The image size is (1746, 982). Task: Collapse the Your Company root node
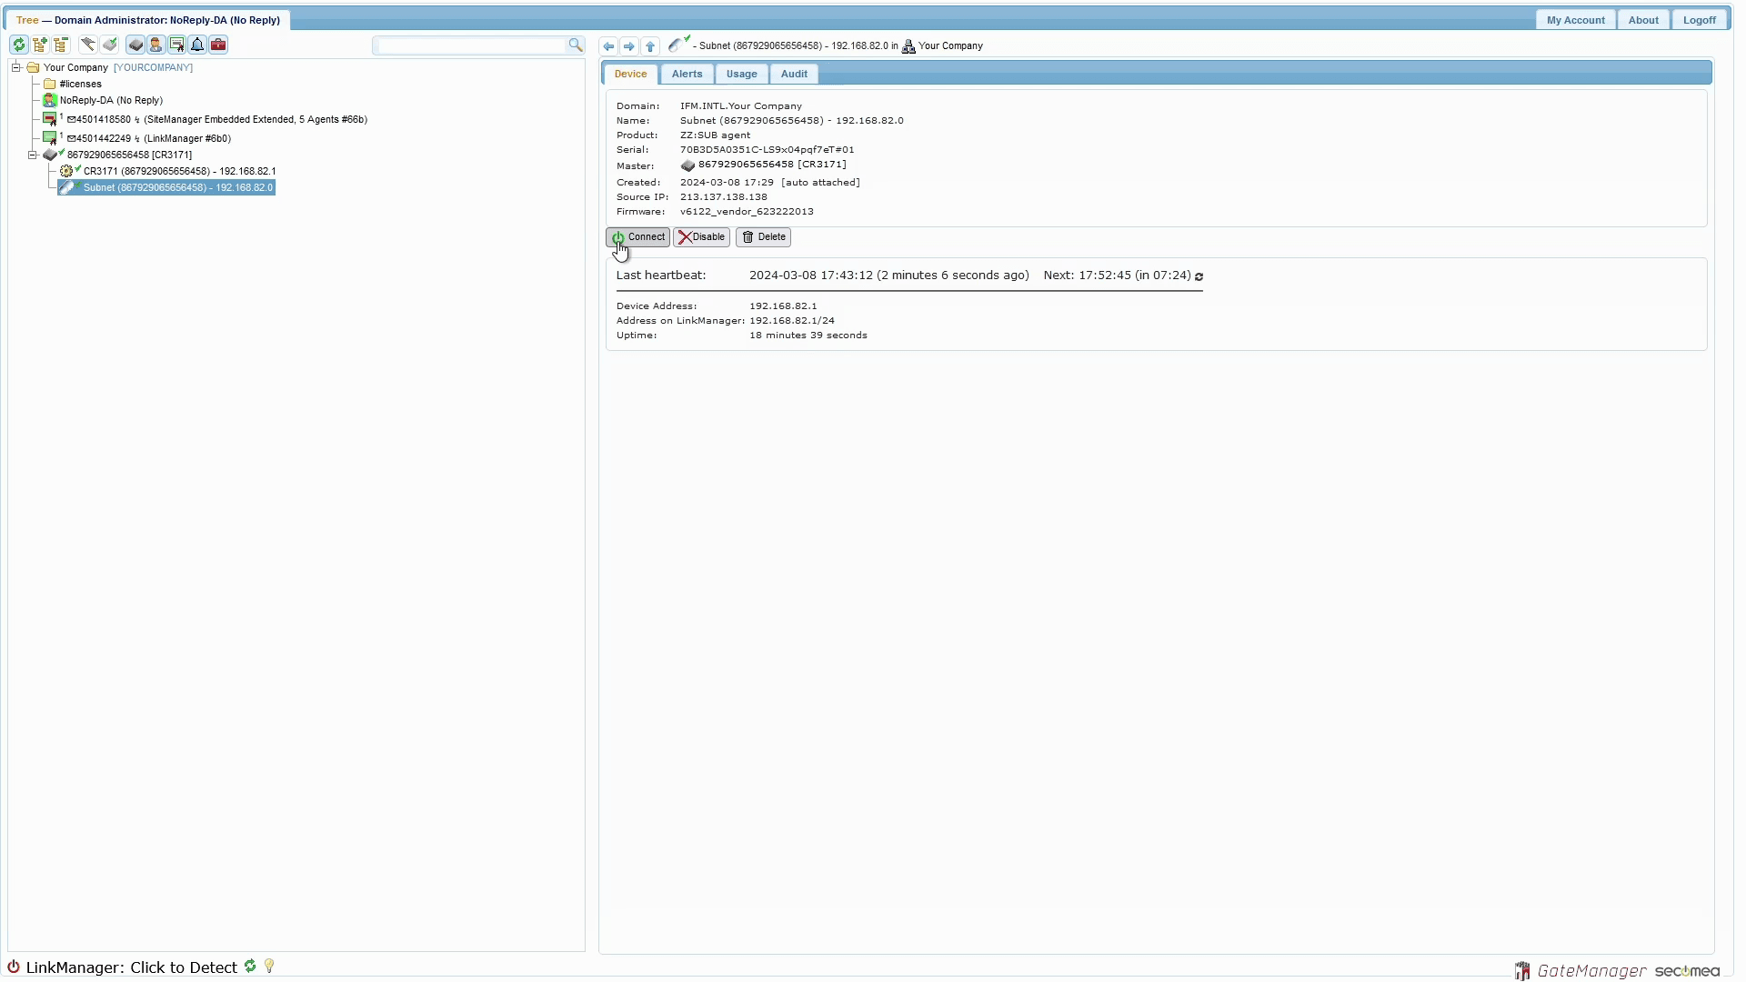click(16, 67)
